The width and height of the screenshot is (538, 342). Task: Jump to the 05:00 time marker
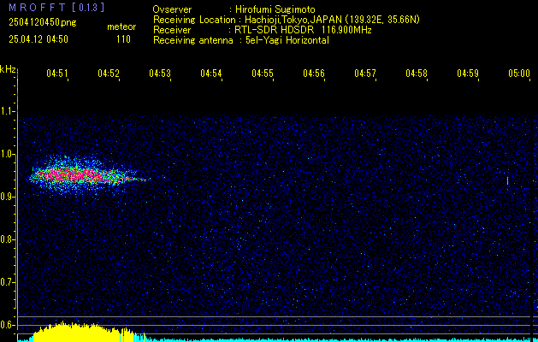point(518,74)
